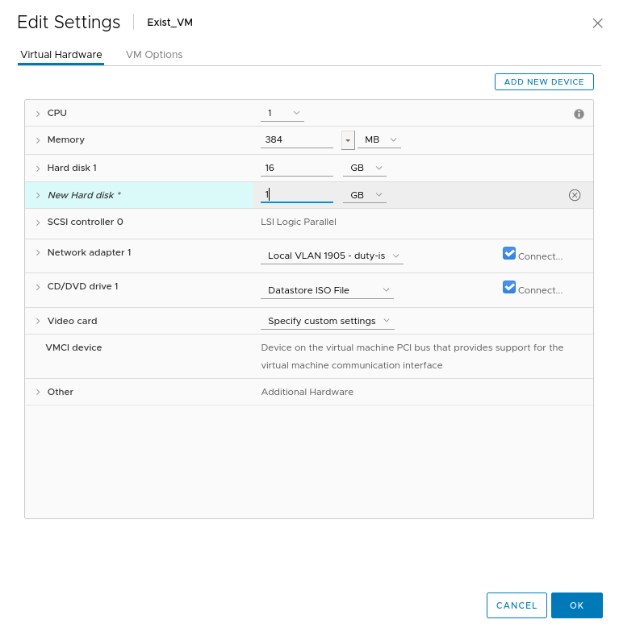Expand the New Hard disk row

[38, 195]
